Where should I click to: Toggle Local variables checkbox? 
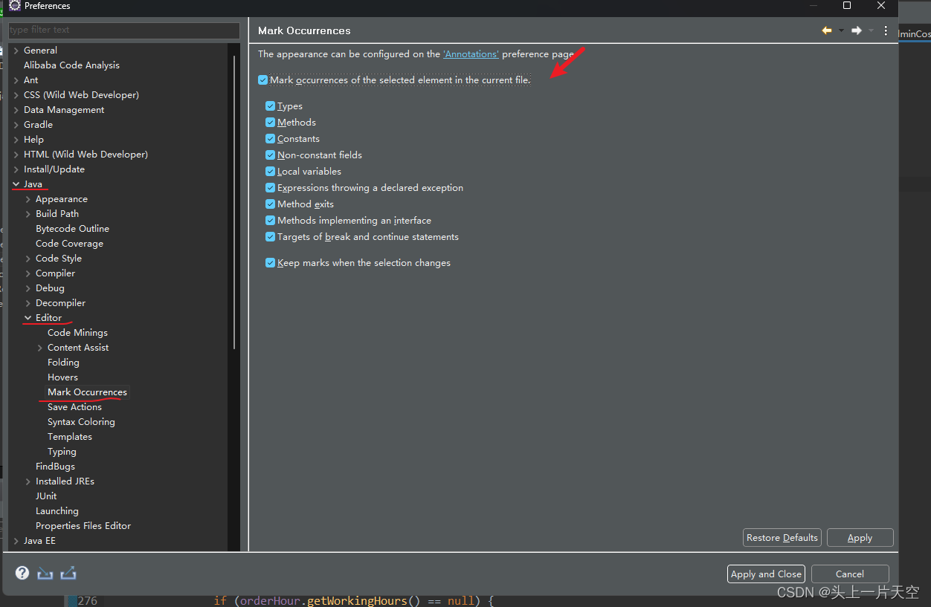coord(270,172)
